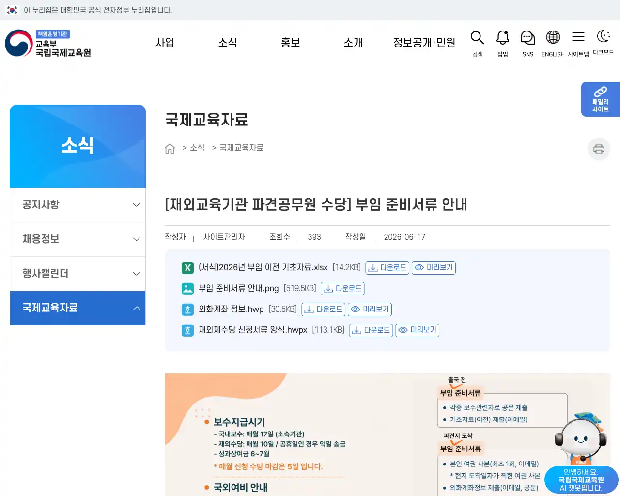This screenshot has height=496, width=620.
Task: Go to the home breadcrumb icon
Action: [x=170, y=148]
